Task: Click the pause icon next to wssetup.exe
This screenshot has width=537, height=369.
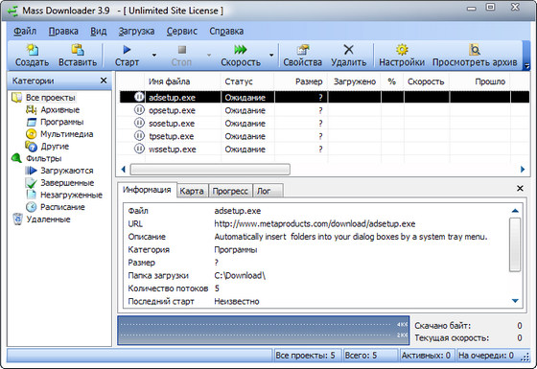Action: point(139,149)
